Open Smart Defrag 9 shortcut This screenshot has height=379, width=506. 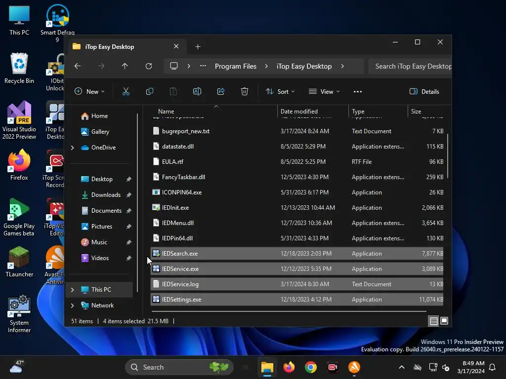coord(57,24)
